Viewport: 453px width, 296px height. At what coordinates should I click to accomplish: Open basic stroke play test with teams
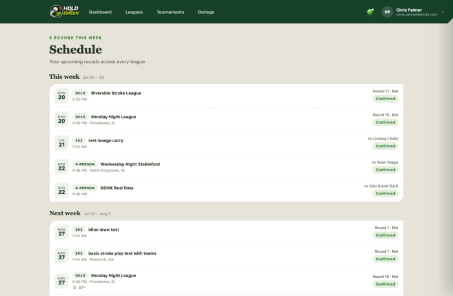coord(226,256)
